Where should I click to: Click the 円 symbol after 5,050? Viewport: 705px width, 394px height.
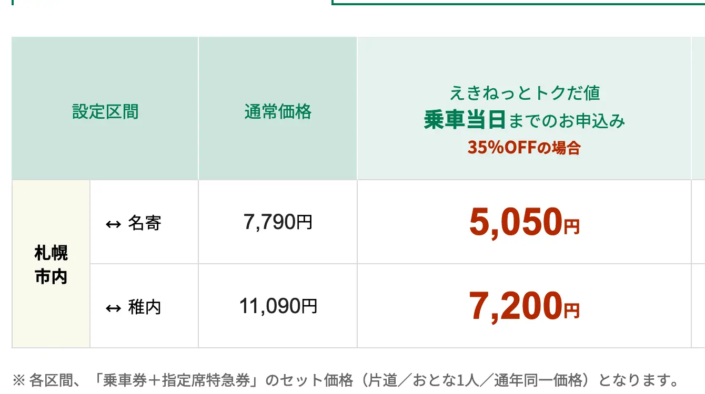[x=572, y=227]
